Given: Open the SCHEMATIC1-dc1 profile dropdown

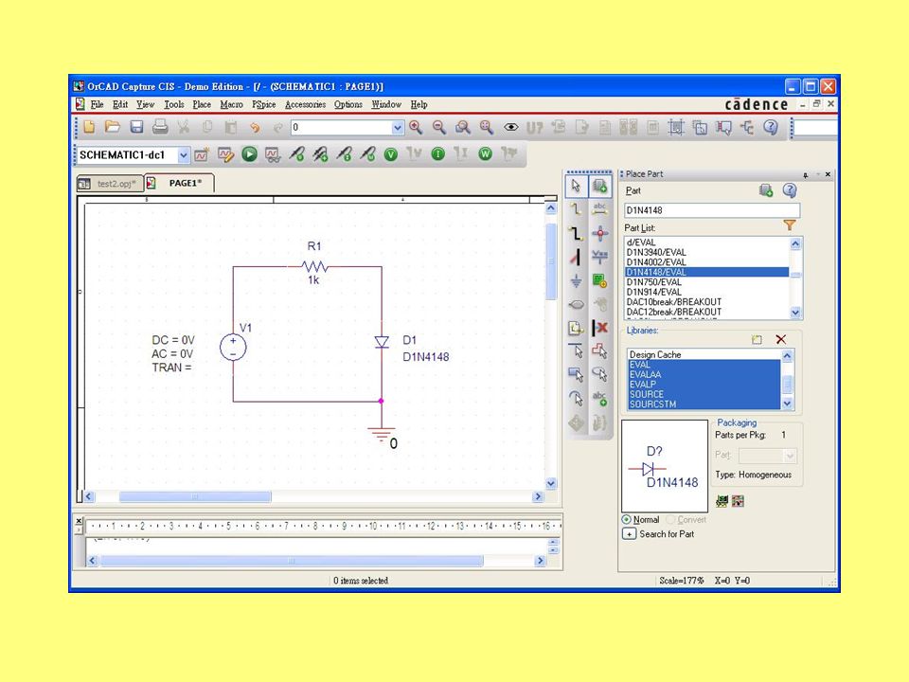Looking at the screenshot, I should pos(183,154).
